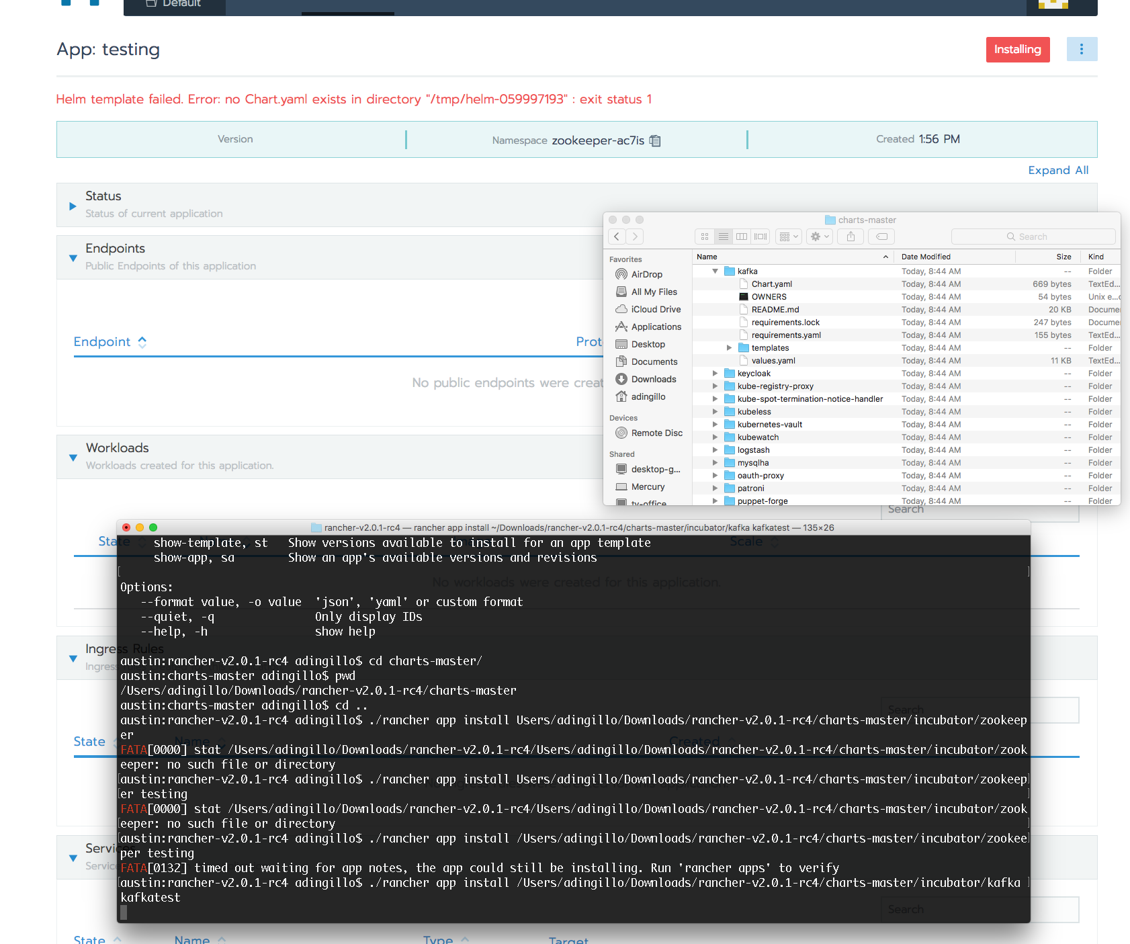Collapse the kafka folder
1130x944 pixels.
(x=714, y=271)
